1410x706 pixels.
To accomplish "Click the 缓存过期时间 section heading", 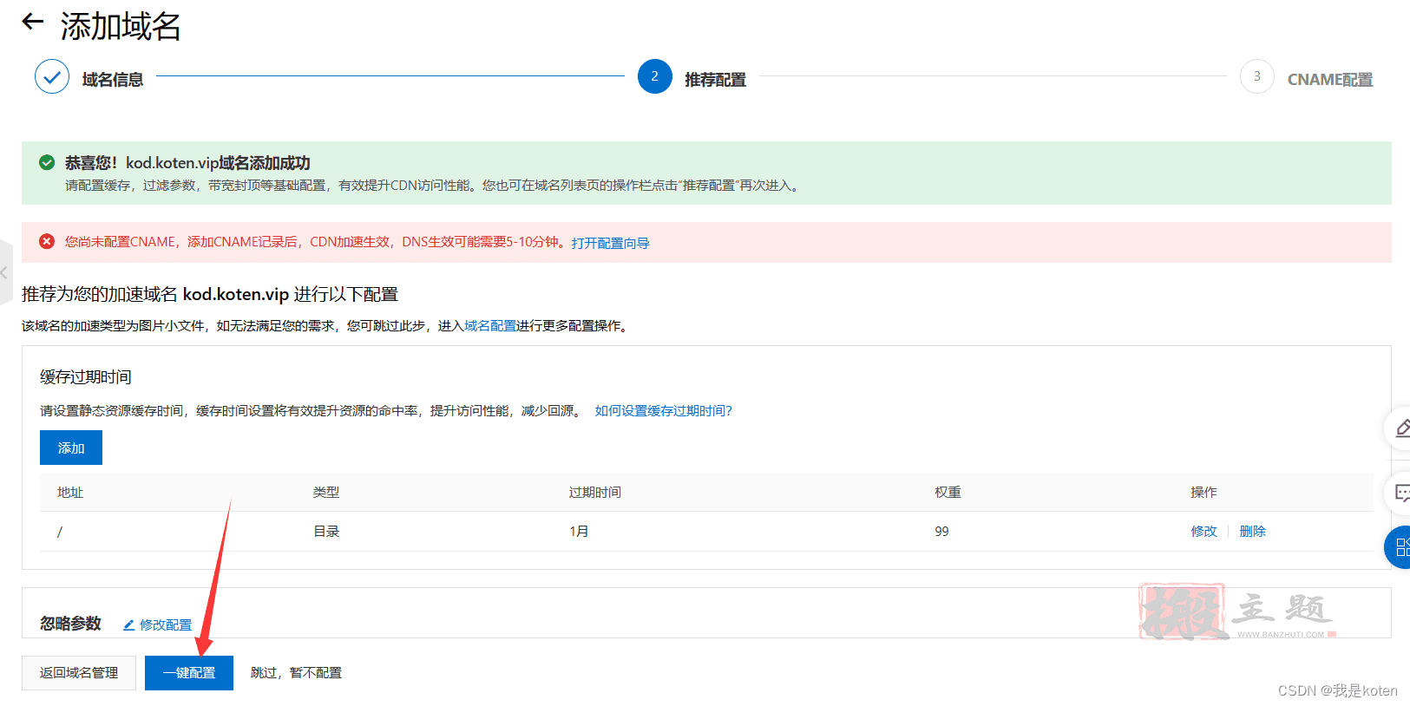I will pyautogui.click(x=86, y=377).
